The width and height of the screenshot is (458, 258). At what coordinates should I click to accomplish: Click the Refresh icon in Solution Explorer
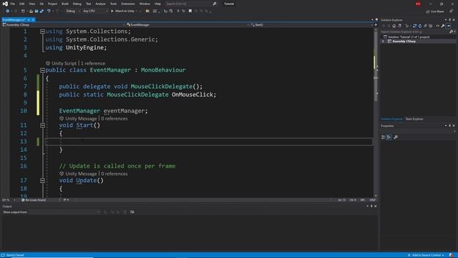(420, 26)
